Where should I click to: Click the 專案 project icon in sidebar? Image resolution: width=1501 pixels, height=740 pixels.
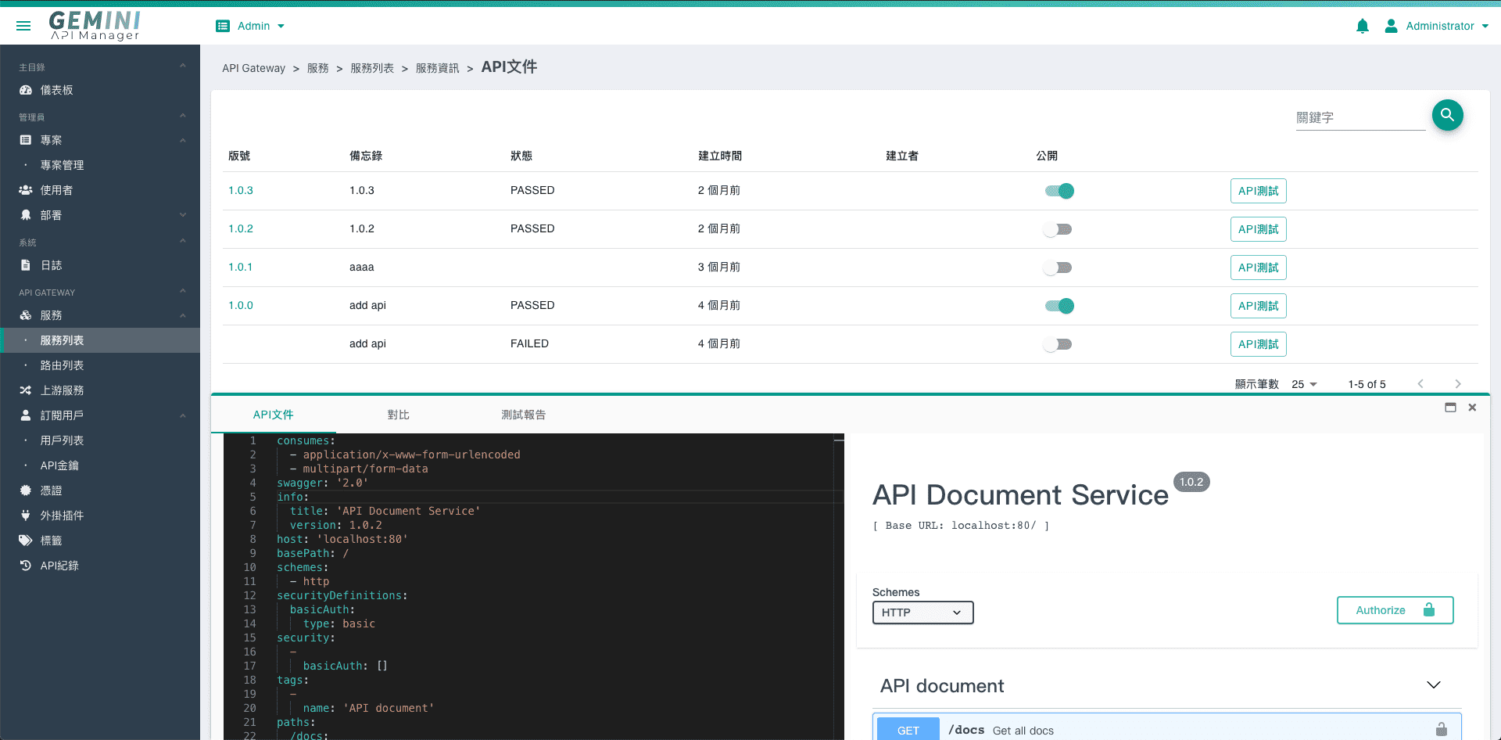point(26,140)
